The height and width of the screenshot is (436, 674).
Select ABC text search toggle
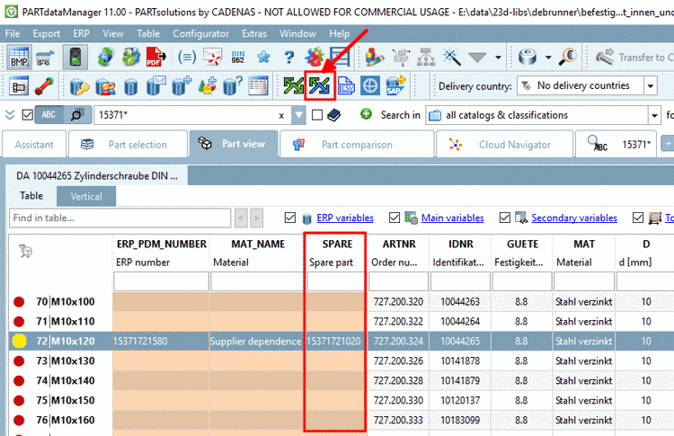[49, 115]
